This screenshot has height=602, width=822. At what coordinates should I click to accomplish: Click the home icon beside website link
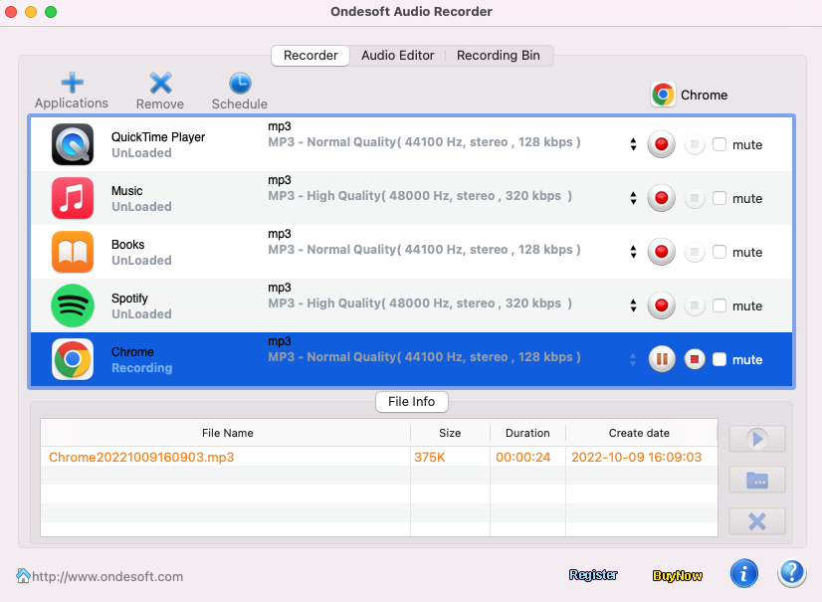coord(23,575)
